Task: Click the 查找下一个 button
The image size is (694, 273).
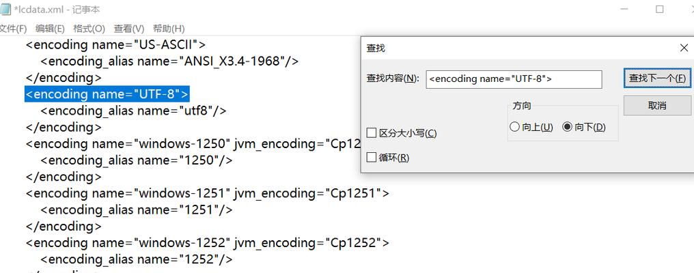Action: (657, 78)
